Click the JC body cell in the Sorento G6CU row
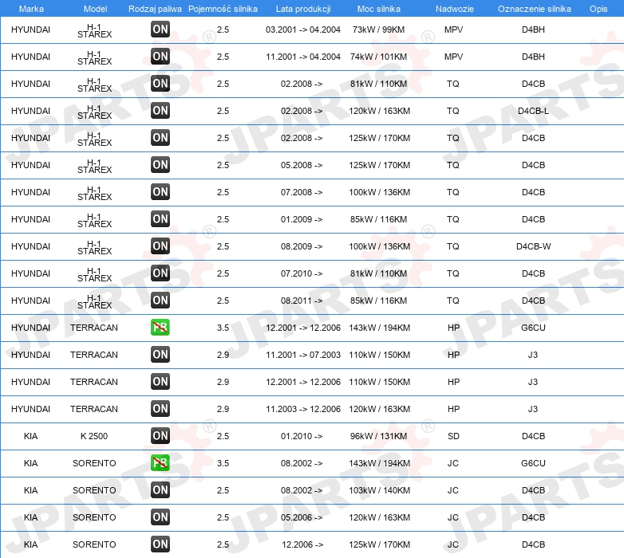Screen dimensions: 624x558 453,463
